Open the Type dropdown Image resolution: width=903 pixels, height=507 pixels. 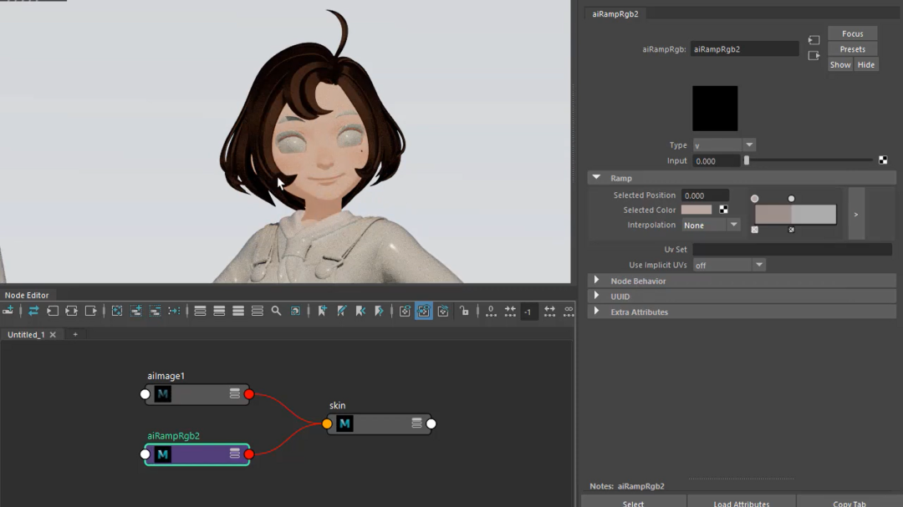[724, 145]
